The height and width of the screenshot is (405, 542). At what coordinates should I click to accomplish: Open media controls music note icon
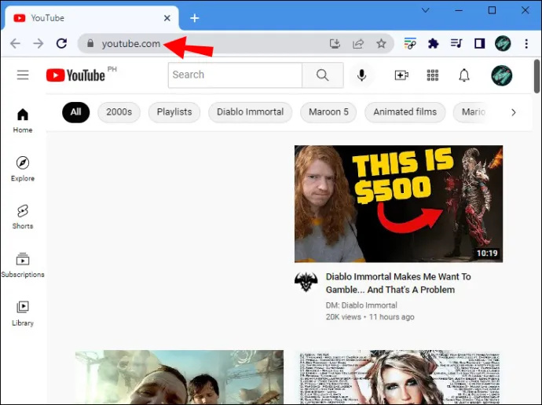point(456,43)
